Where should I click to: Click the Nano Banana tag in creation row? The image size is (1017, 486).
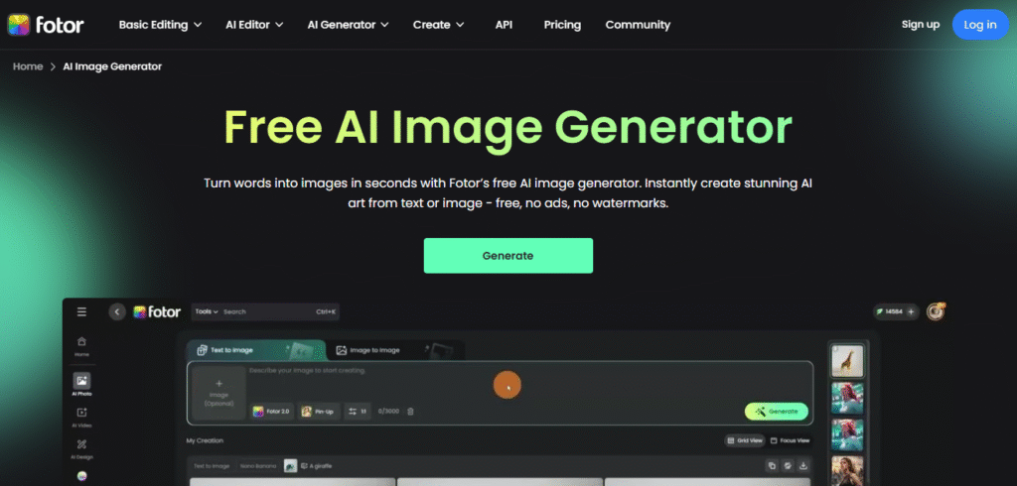pos(258,466)
